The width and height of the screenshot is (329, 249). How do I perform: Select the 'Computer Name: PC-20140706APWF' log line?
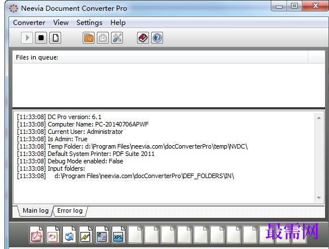(83, 124)
